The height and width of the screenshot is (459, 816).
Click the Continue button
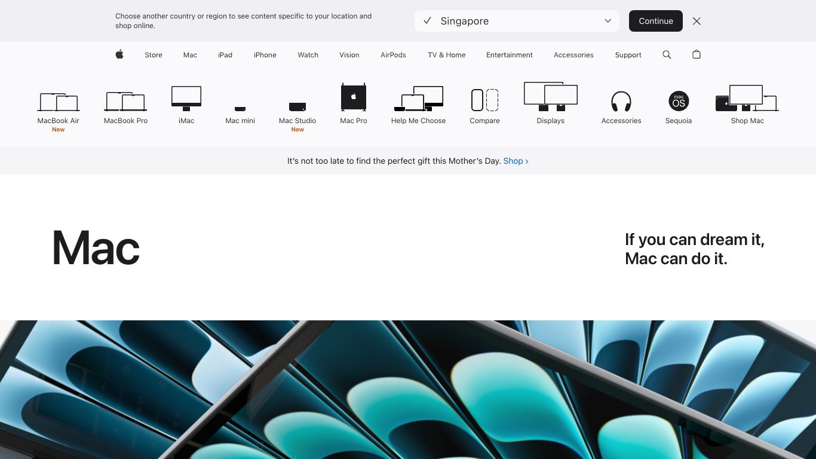[x=656, y=21]
